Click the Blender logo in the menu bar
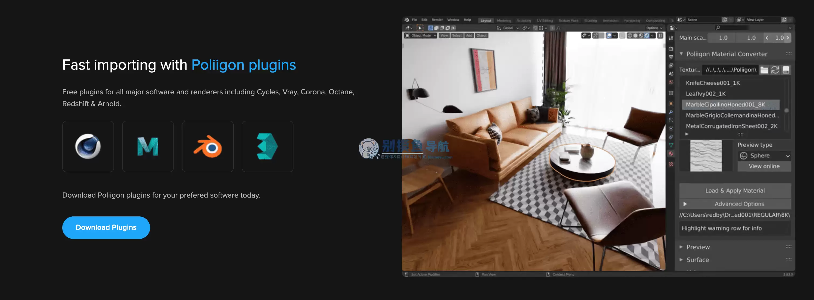 (x=407, y=20)
